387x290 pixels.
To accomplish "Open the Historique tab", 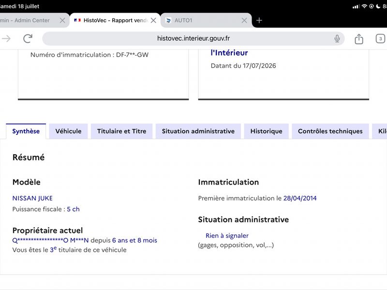I will point(267,131).
